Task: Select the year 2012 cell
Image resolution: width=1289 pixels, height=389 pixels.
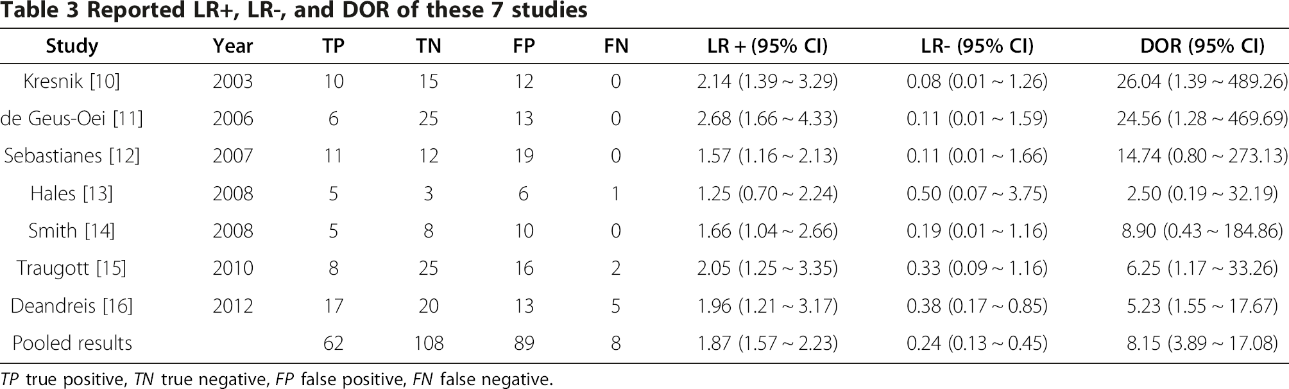Action: pyautogui.click(x=233, y=306)
